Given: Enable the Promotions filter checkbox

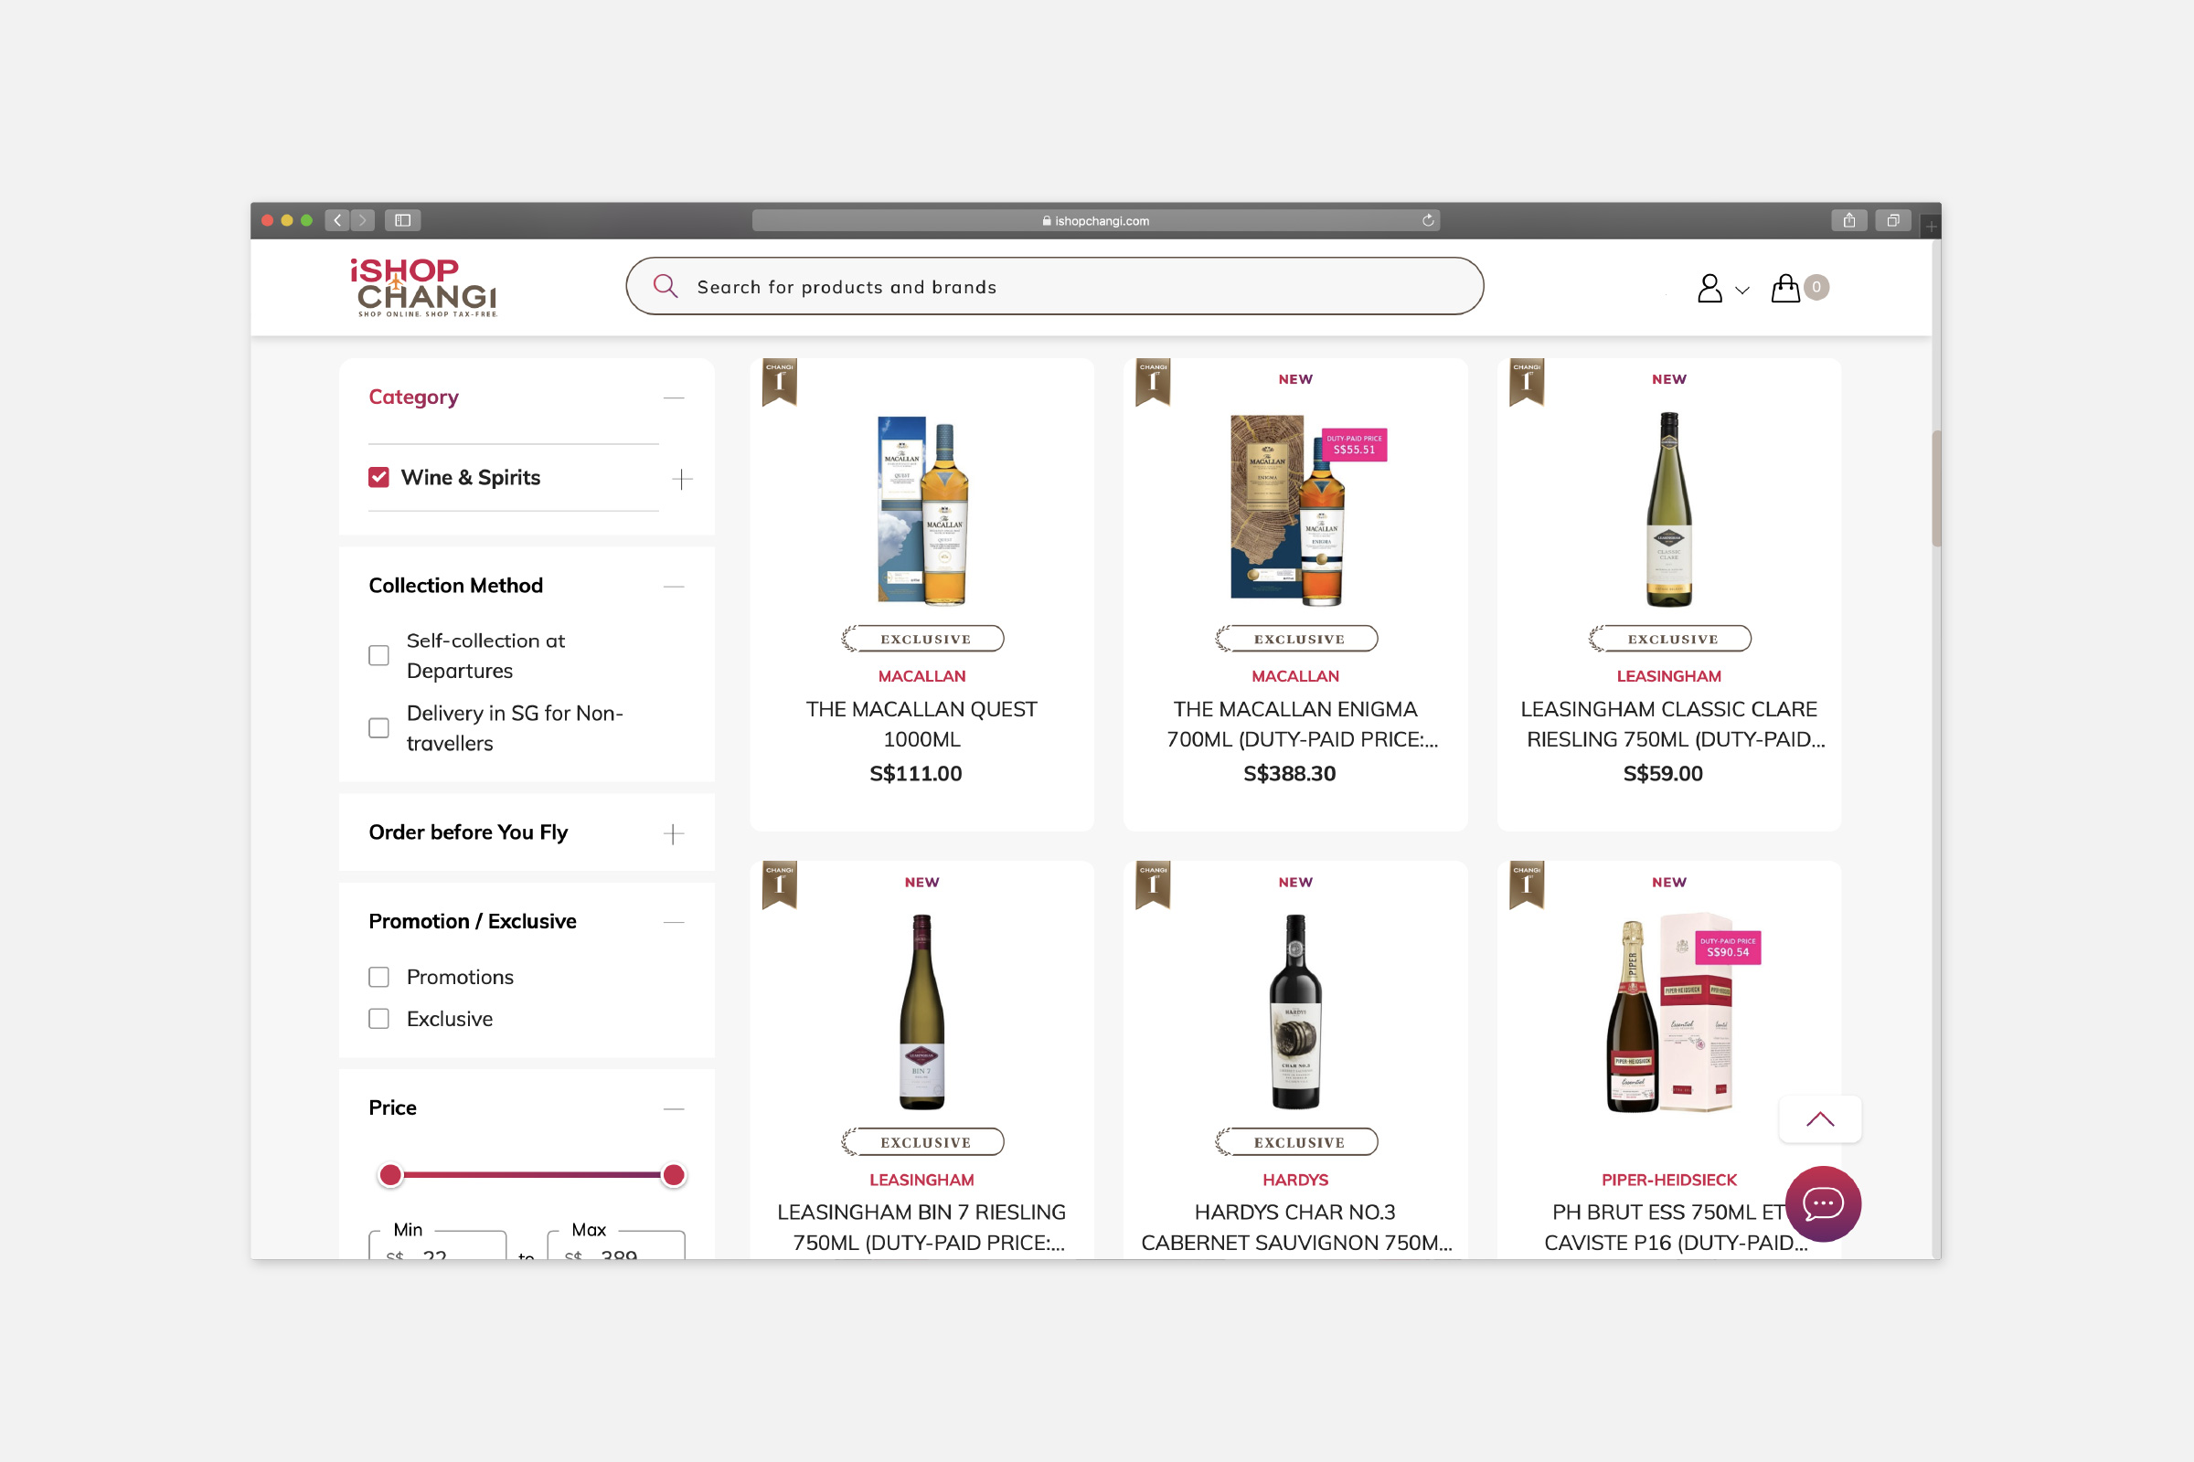Looking at the screenshot, I should (x=378, y=977).
